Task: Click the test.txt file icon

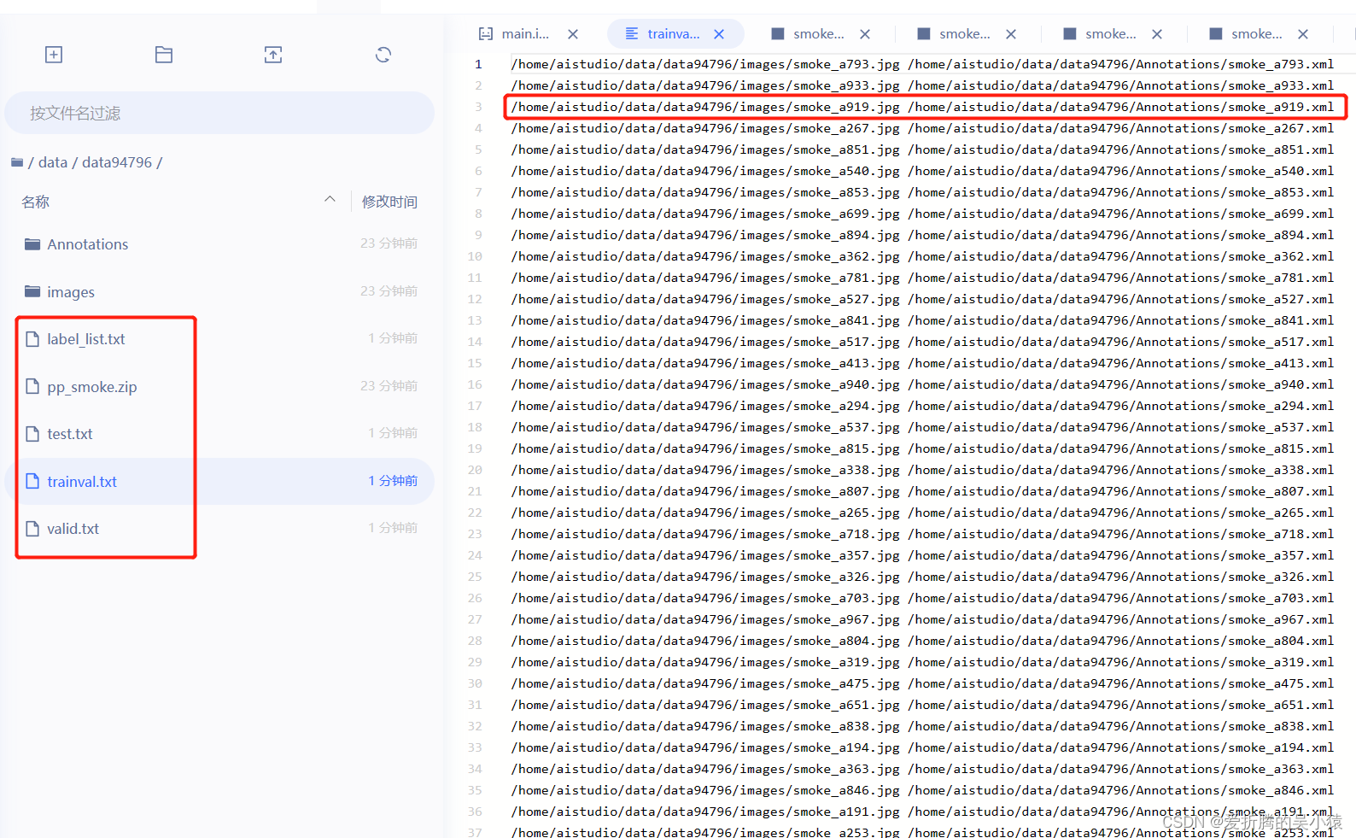Action: coord(32,434)
